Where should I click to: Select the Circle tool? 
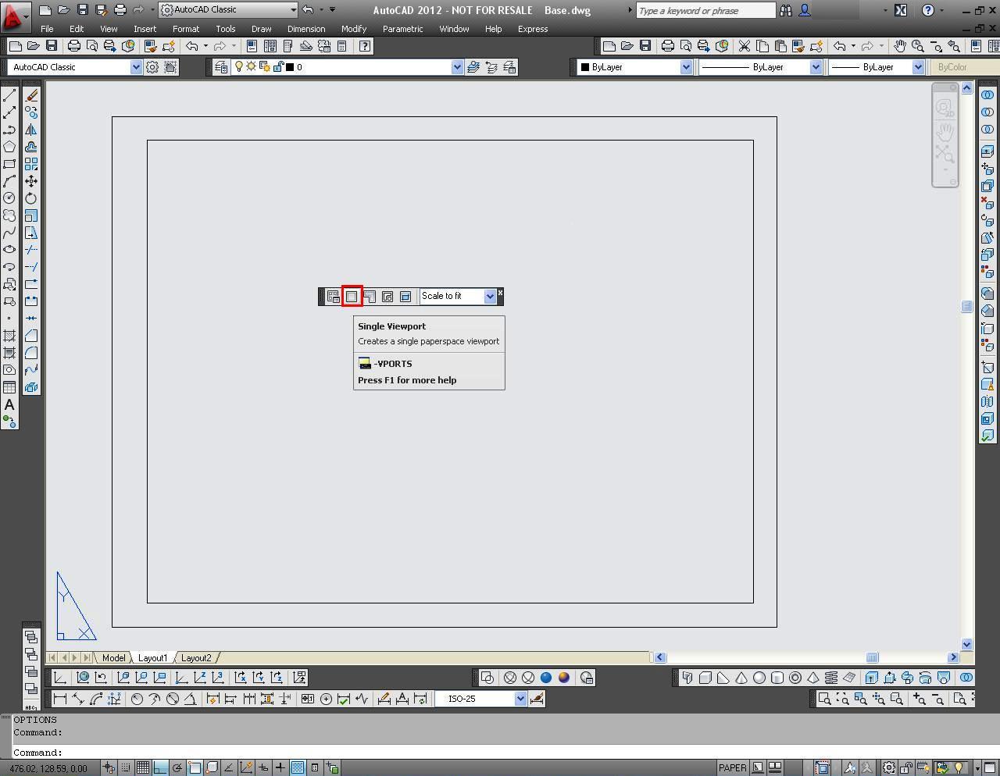9,198
